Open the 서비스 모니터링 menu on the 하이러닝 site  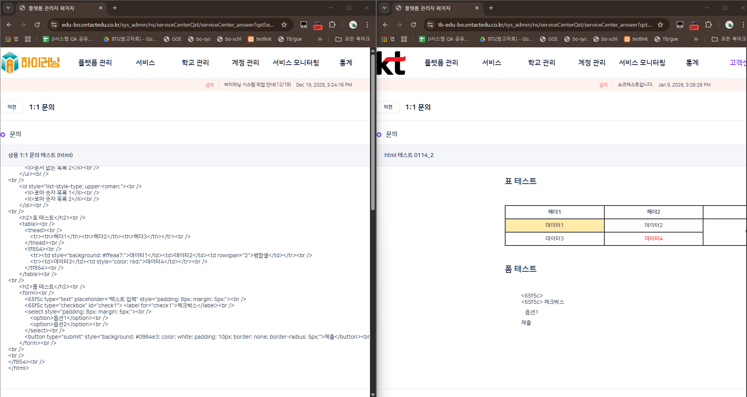pyautogui.click(x=296, y=63)
